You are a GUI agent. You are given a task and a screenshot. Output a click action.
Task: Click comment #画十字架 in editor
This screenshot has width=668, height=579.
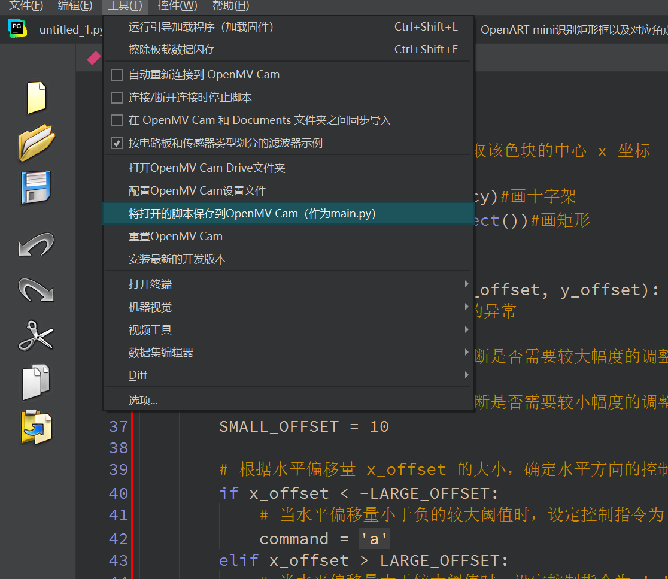(x=539, y=196)
